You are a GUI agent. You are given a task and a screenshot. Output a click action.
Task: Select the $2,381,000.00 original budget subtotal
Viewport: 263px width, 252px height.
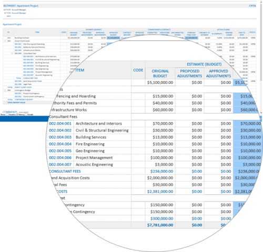(x=160, y=191)
